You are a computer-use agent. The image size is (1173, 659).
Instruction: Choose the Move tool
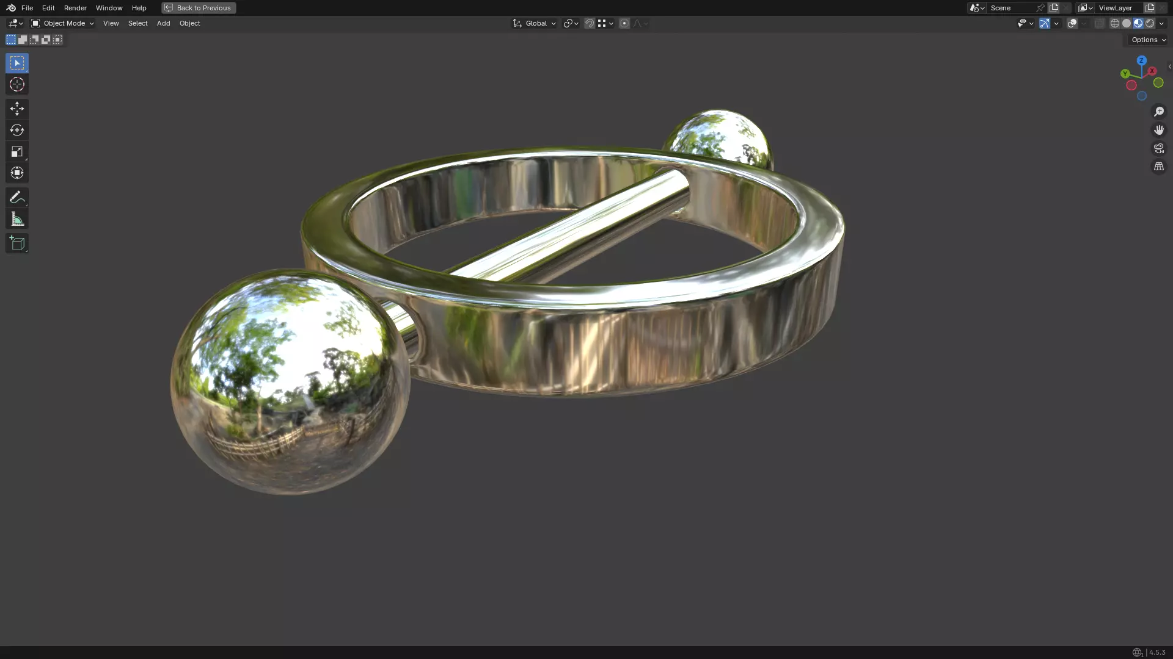click(17, 109)
